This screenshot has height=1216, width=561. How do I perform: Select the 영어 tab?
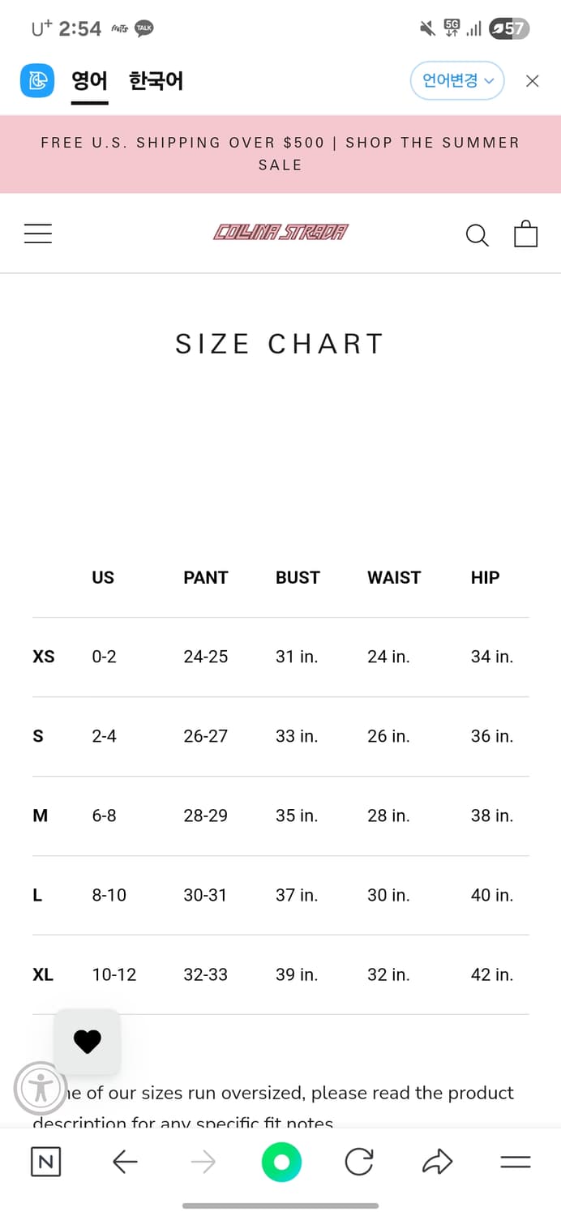pyautogui.click(x=89, y=81)
